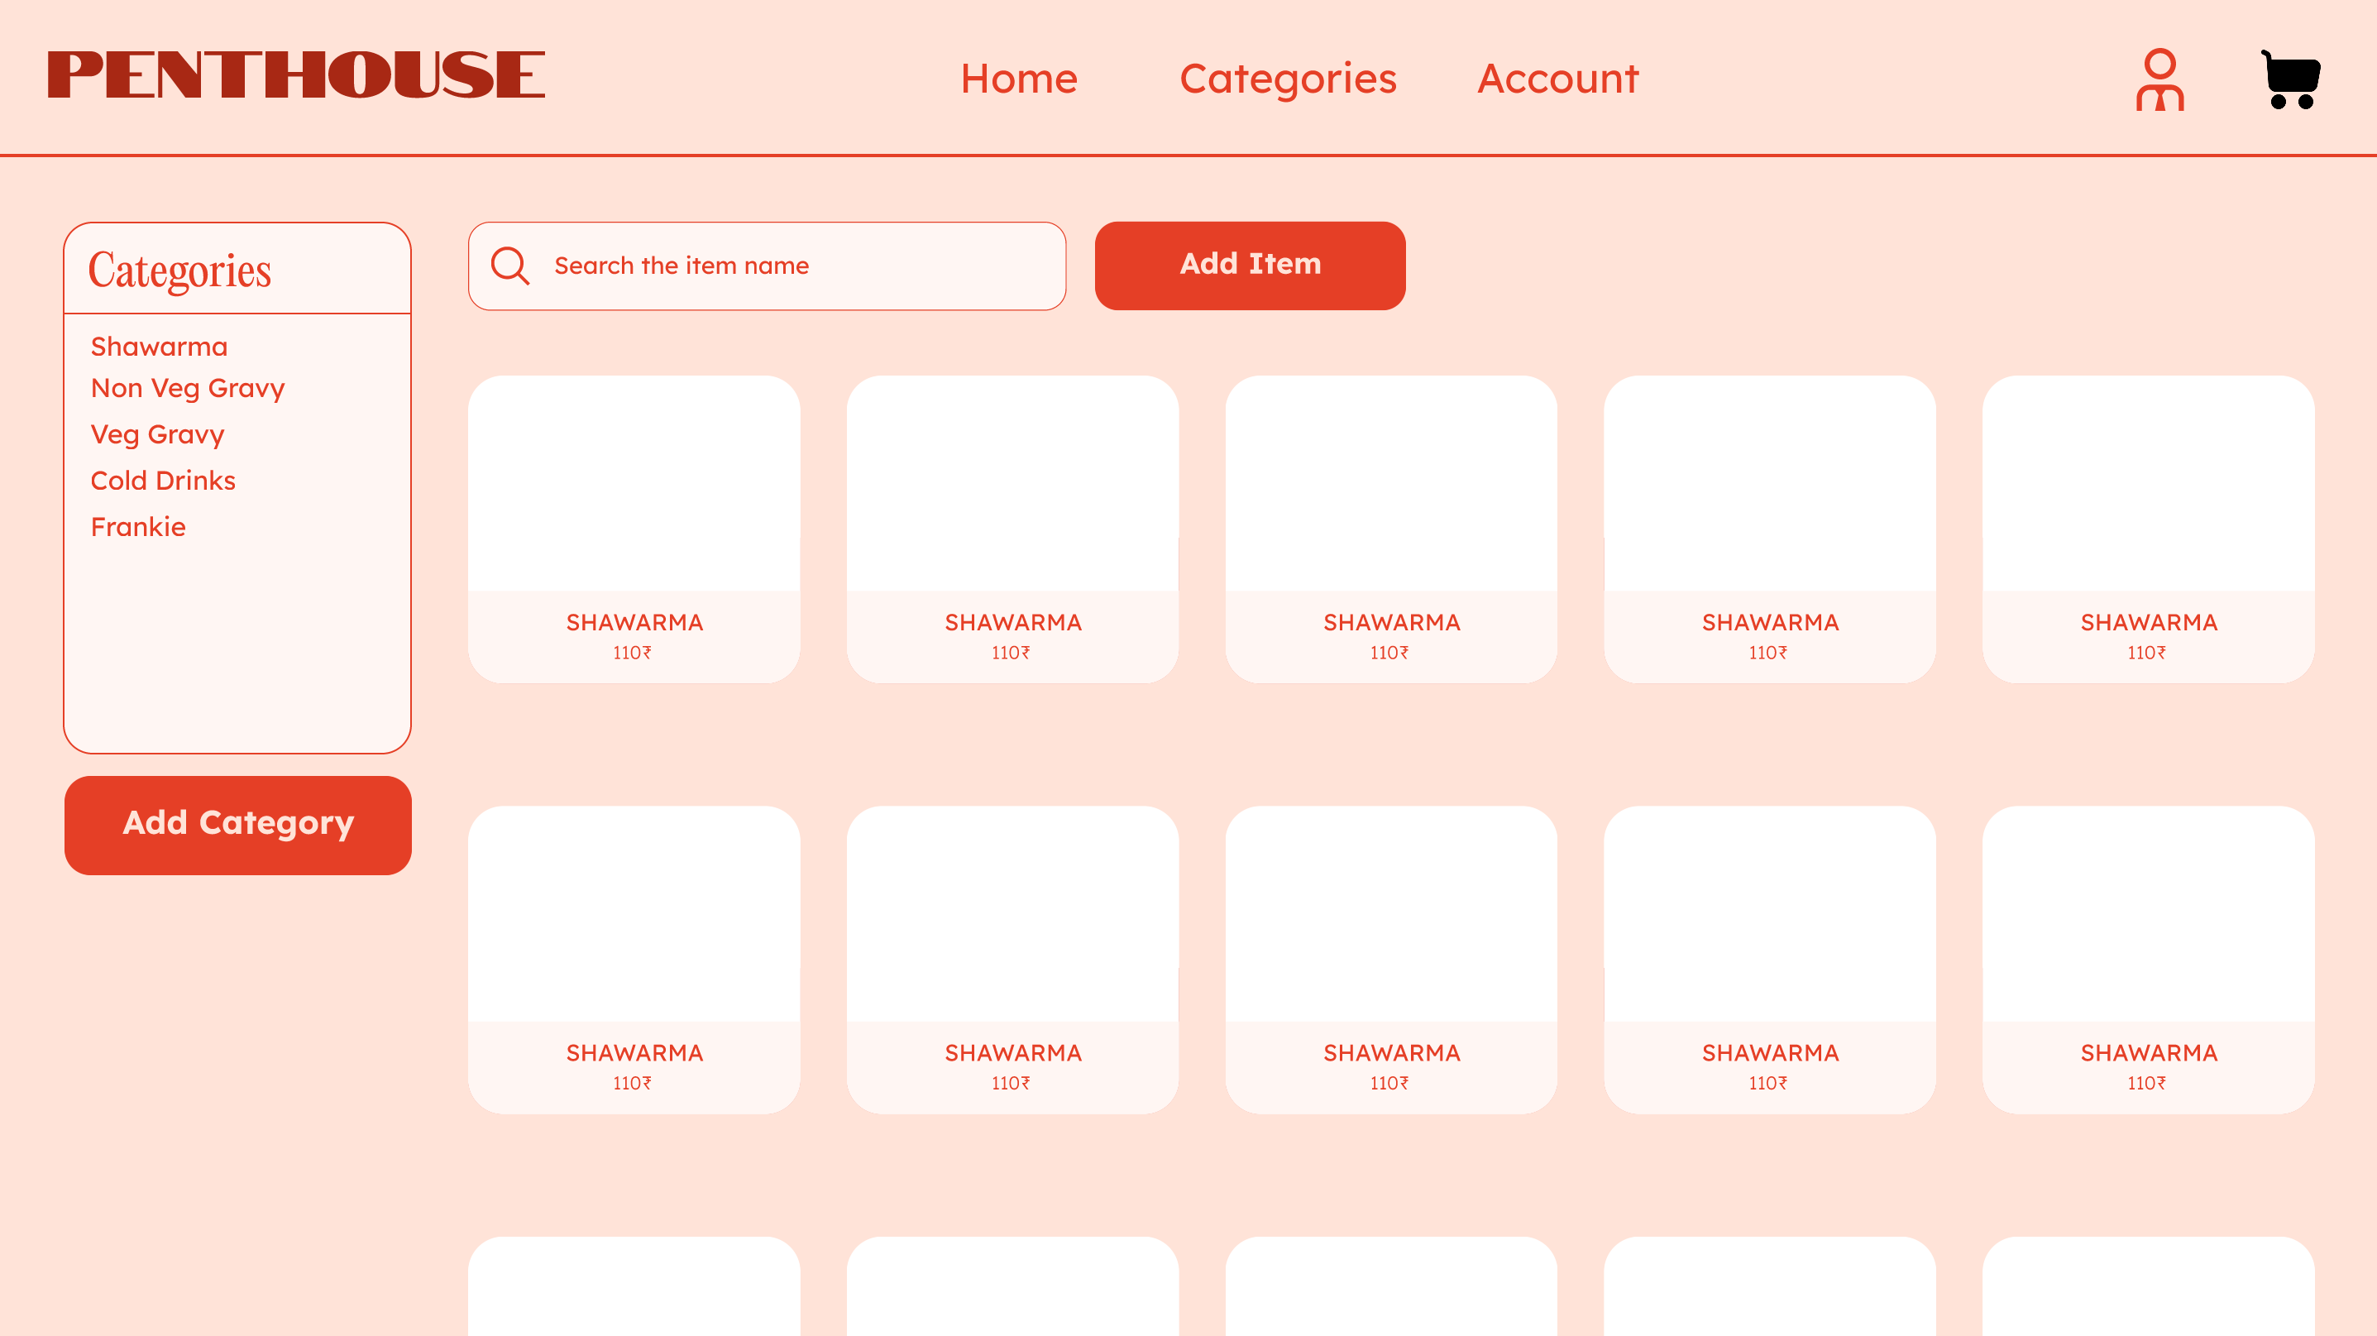Click the Add Category button
The height and width of the screenshot is (1336, 2377).
(x=238, y=826)
